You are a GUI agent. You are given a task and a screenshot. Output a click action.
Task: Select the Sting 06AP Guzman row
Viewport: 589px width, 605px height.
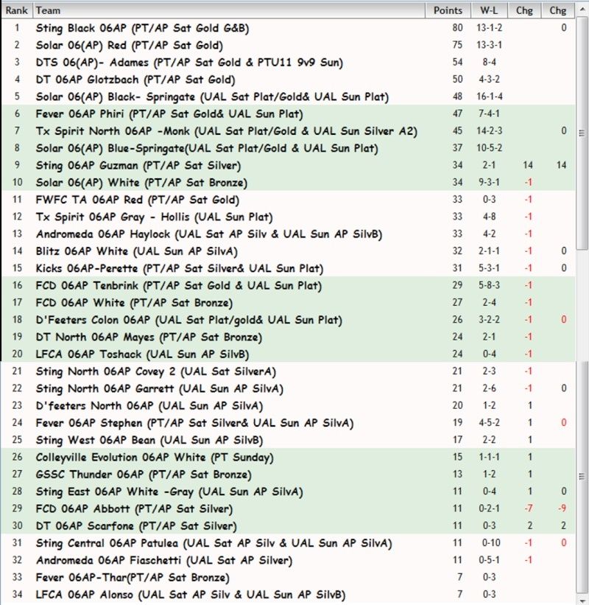click(289, 165)
